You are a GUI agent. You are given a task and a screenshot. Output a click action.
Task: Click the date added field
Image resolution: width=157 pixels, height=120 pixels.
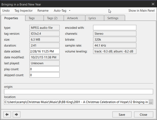(x=44, y=51)
